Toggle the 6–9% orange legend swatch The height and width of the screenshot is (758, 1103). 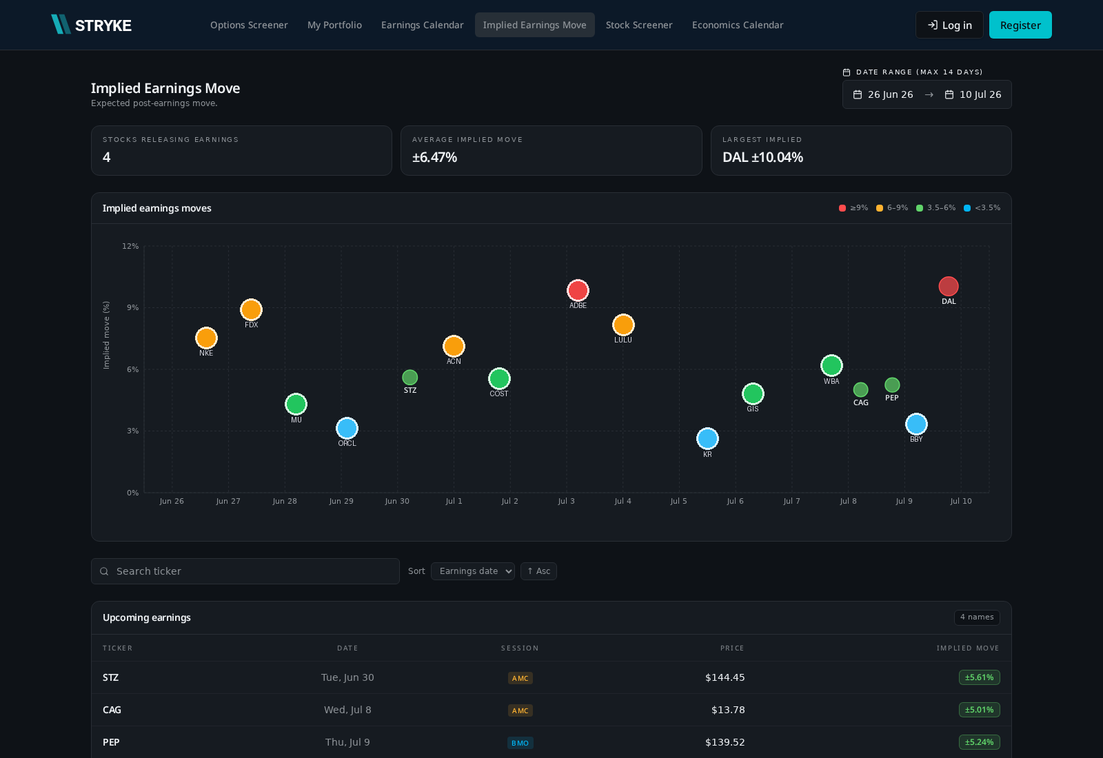click(880, 208)
